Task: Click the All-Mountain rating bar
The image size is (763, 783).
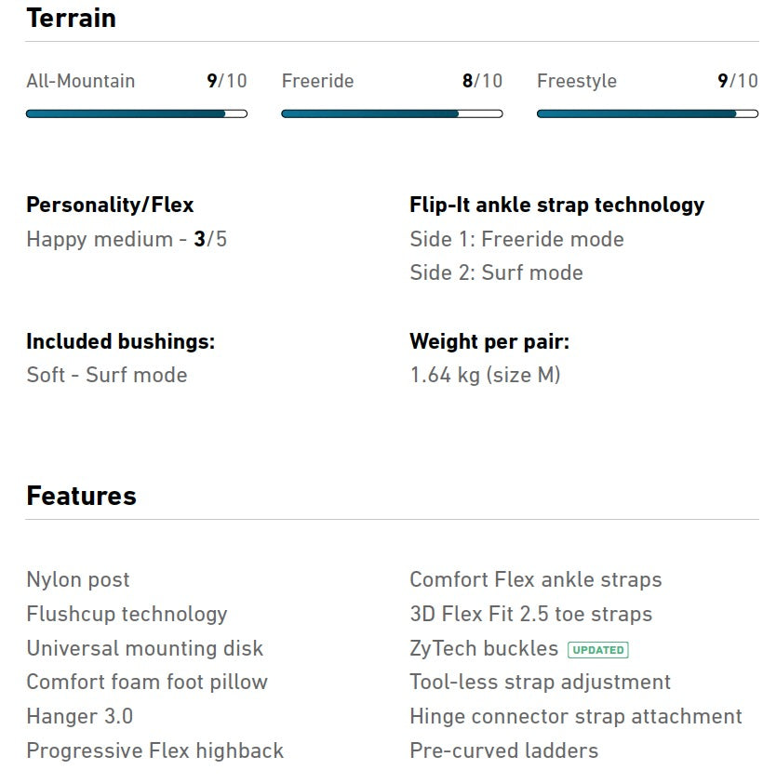Action: tap(137, 113)
